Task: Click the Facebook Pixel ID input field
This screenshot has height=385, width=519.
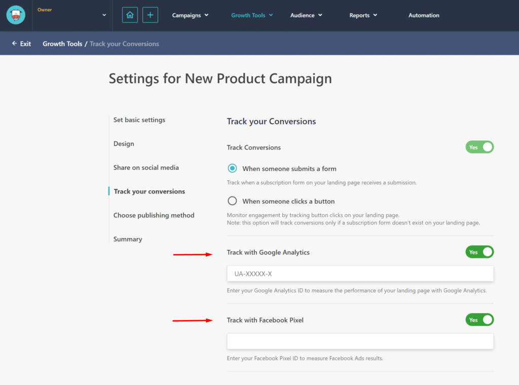Action: pos(360,341)
